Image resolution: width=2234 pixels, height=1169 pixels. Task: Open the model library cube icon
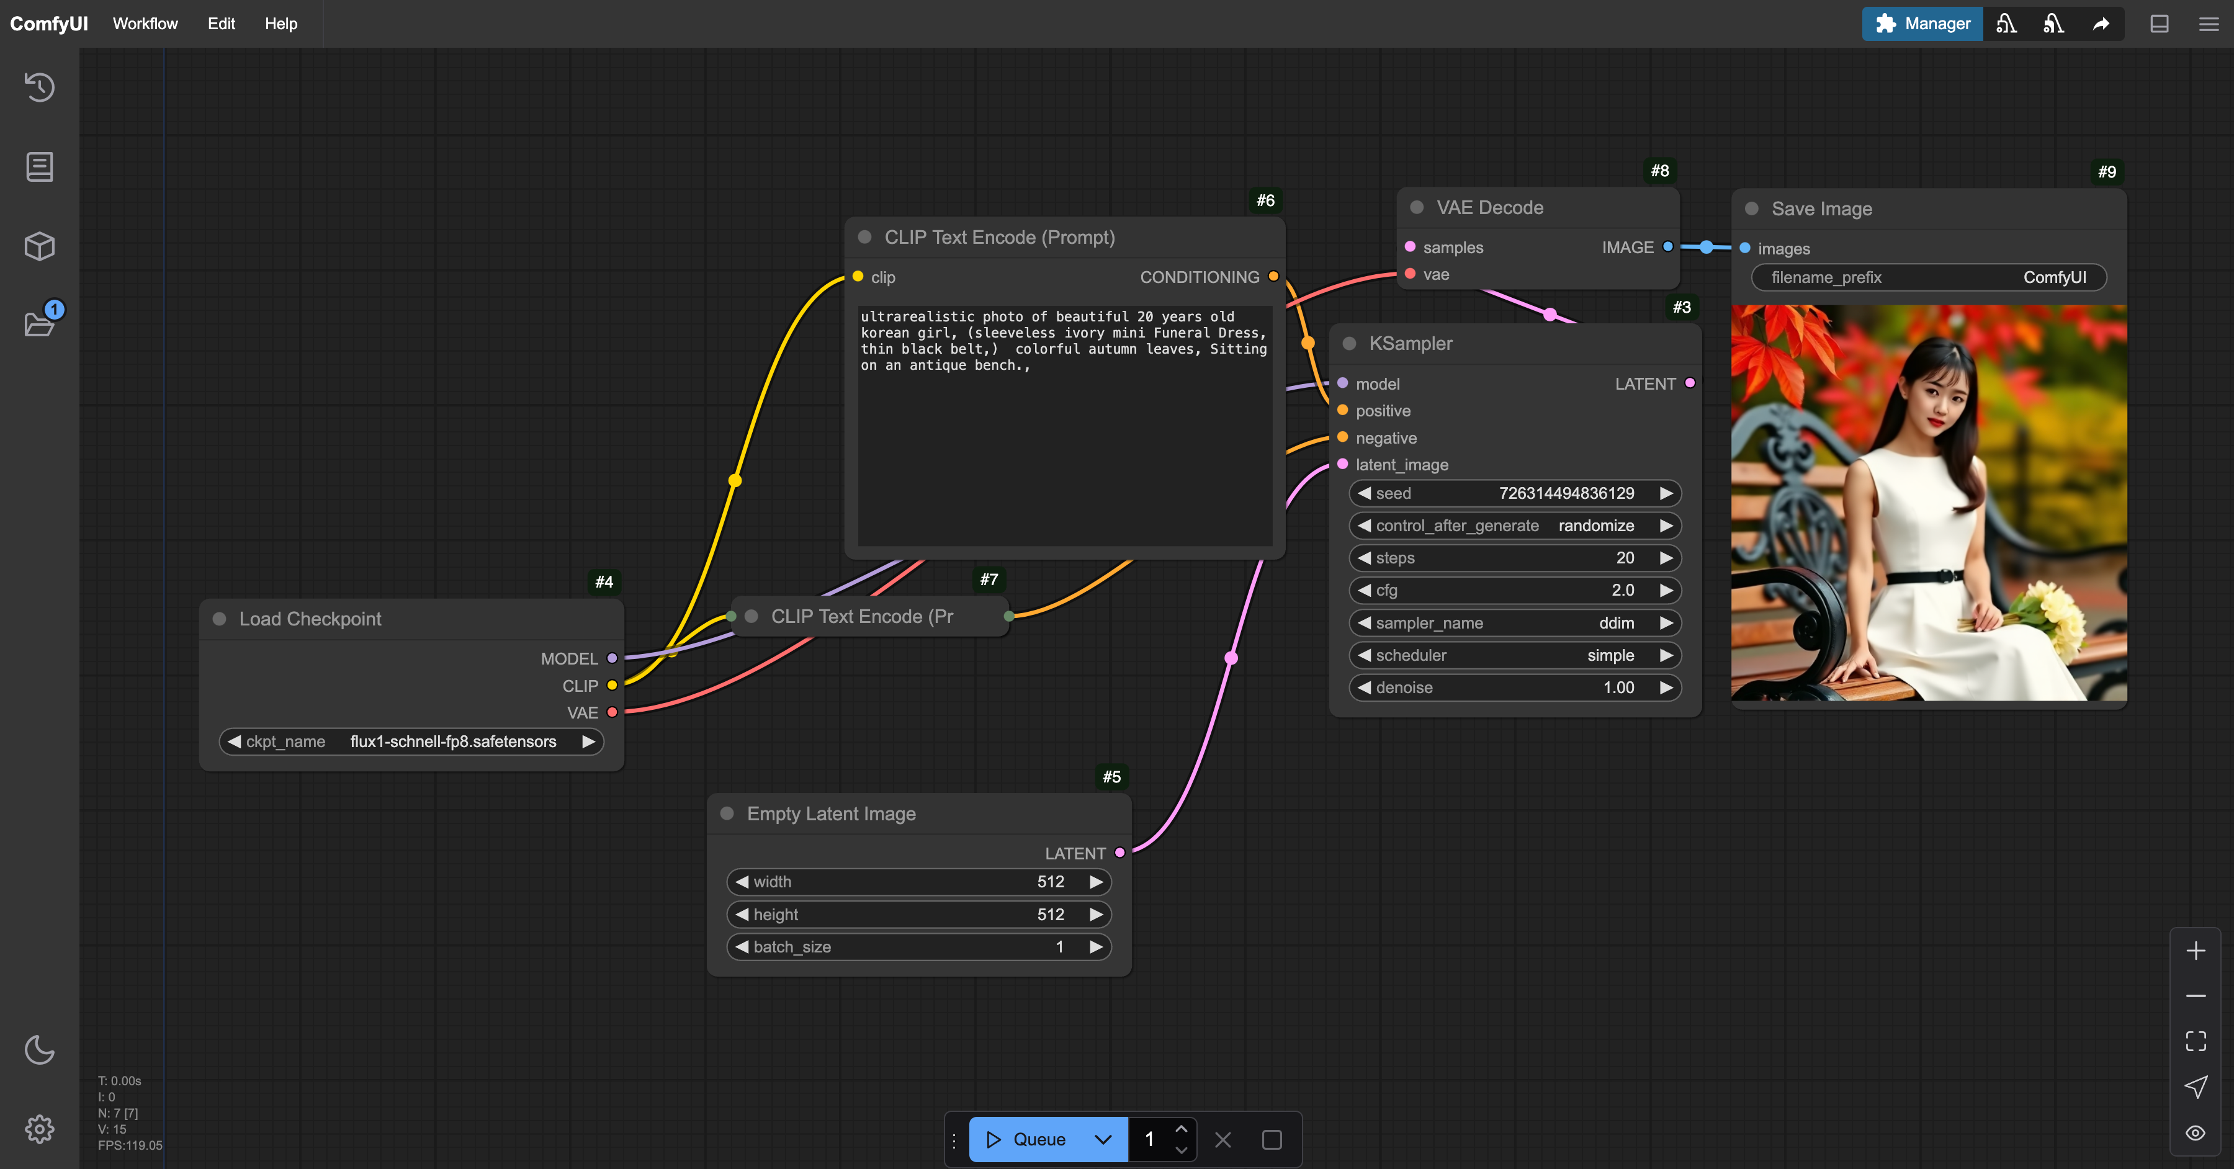(39, 246)
